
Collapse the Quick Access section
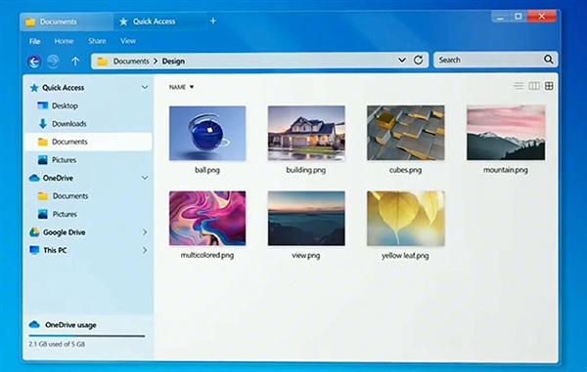pyautogui.click(x=145, y=88)
